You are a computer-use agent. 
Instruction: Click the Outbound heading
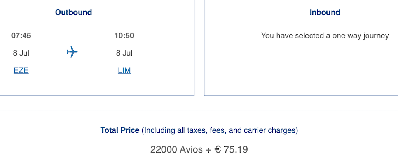tap(73, 12)
